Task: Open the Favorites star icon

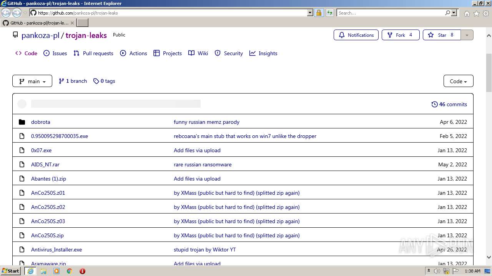Action: click(476, 13)
